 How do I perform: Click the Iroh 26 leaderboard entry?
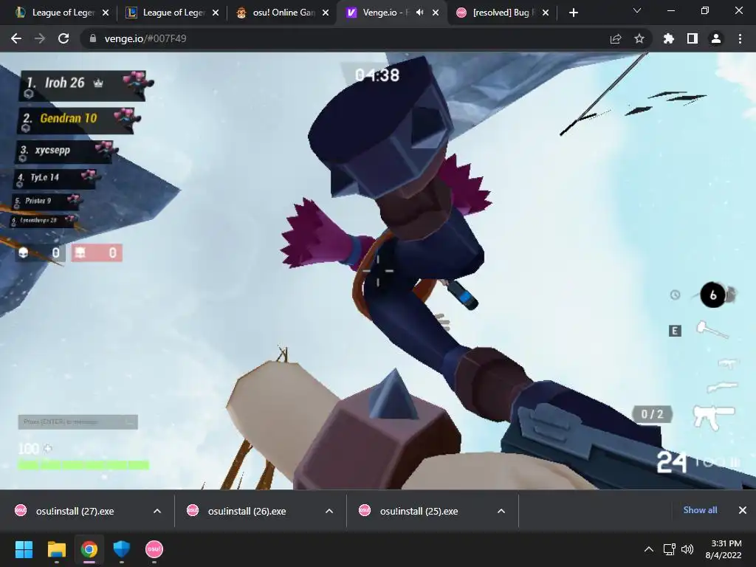pyautogui.click(x=82, y=86)
